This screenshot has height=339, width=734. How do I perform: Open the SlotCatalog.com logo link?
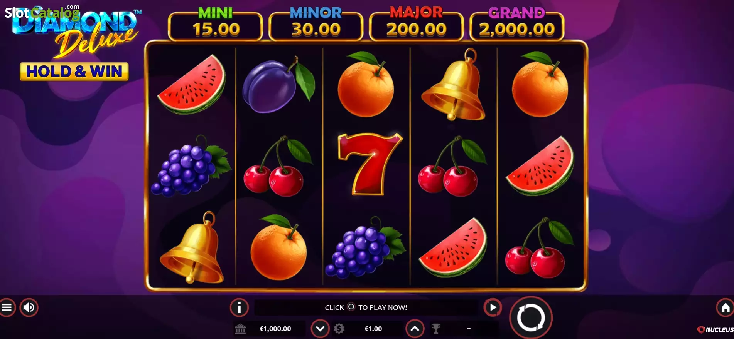(x=42, y=12)
